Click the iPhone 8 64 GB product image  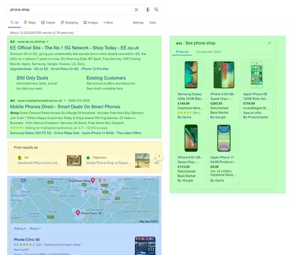(x=191, y=138)
